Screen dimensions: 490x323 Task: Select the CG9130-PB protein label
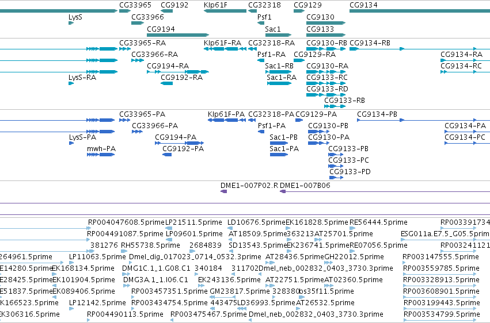[x=328, y=126]
